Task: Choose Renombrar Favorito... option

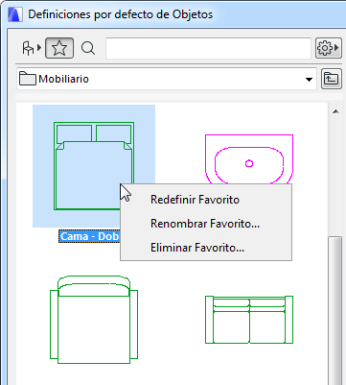Action: click(205, 224)
